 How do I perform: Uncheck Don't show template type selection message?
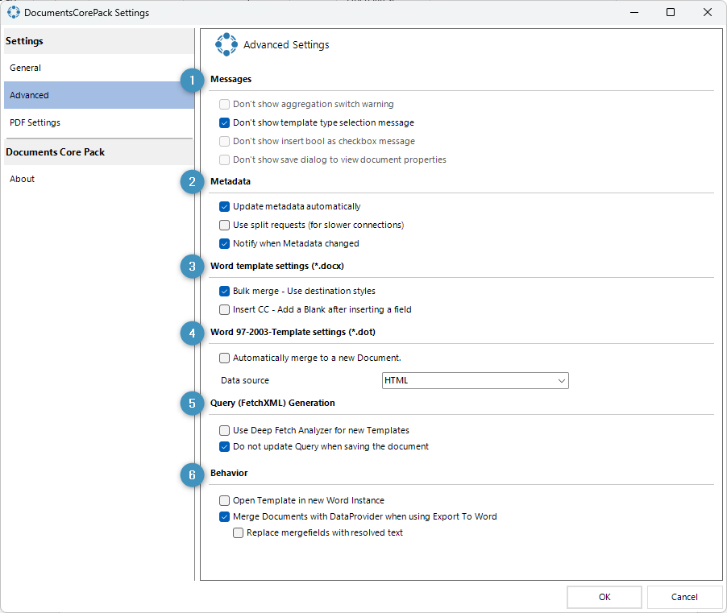pos(224,122)
